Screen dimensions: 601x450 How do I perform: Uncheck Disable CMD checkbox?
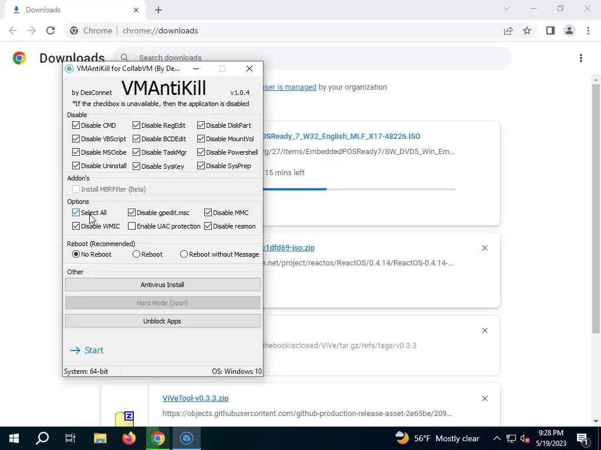(x=76, y=125)
